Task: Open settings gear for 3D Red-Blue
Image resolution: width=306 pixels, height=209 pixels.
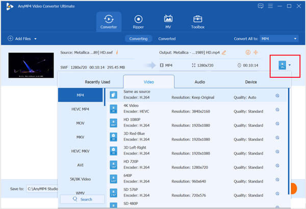Action: coord(277,138)
